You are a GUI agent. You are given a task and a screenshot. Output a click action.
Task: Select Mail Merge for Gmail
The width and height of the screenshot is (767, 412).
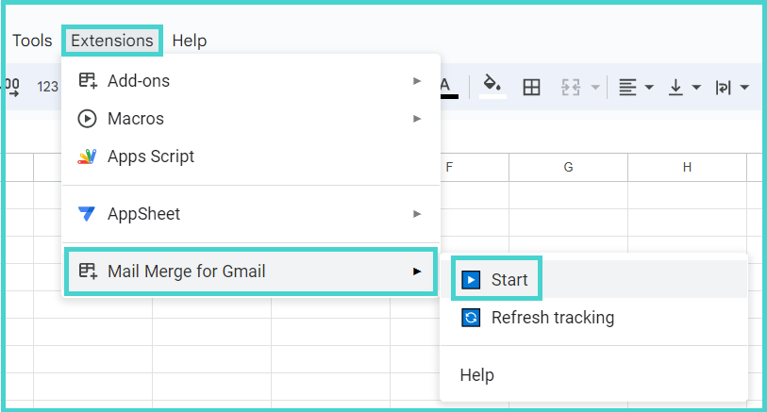[251, 272]
